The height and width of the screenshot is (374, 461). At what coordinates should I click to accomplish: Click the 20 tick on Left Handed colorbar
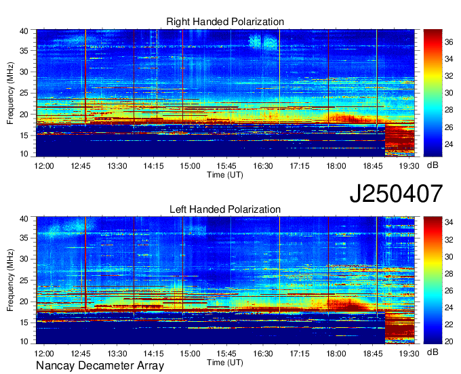click(x=449, y=341)
